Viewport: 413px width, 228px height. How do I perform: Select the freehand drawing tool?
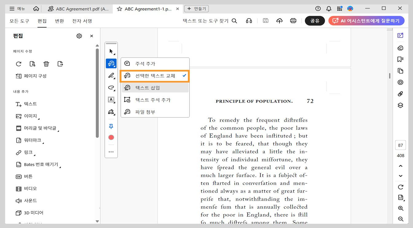point(111,88)
